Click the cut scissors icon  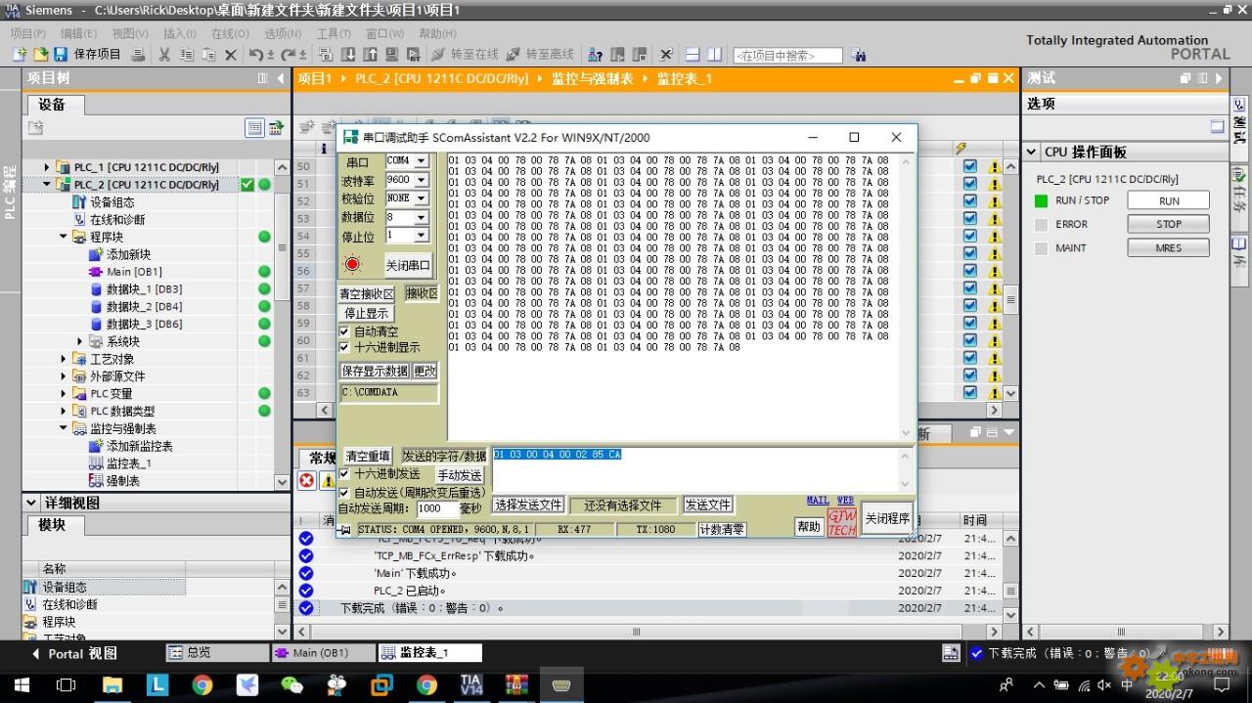point(164,55)
